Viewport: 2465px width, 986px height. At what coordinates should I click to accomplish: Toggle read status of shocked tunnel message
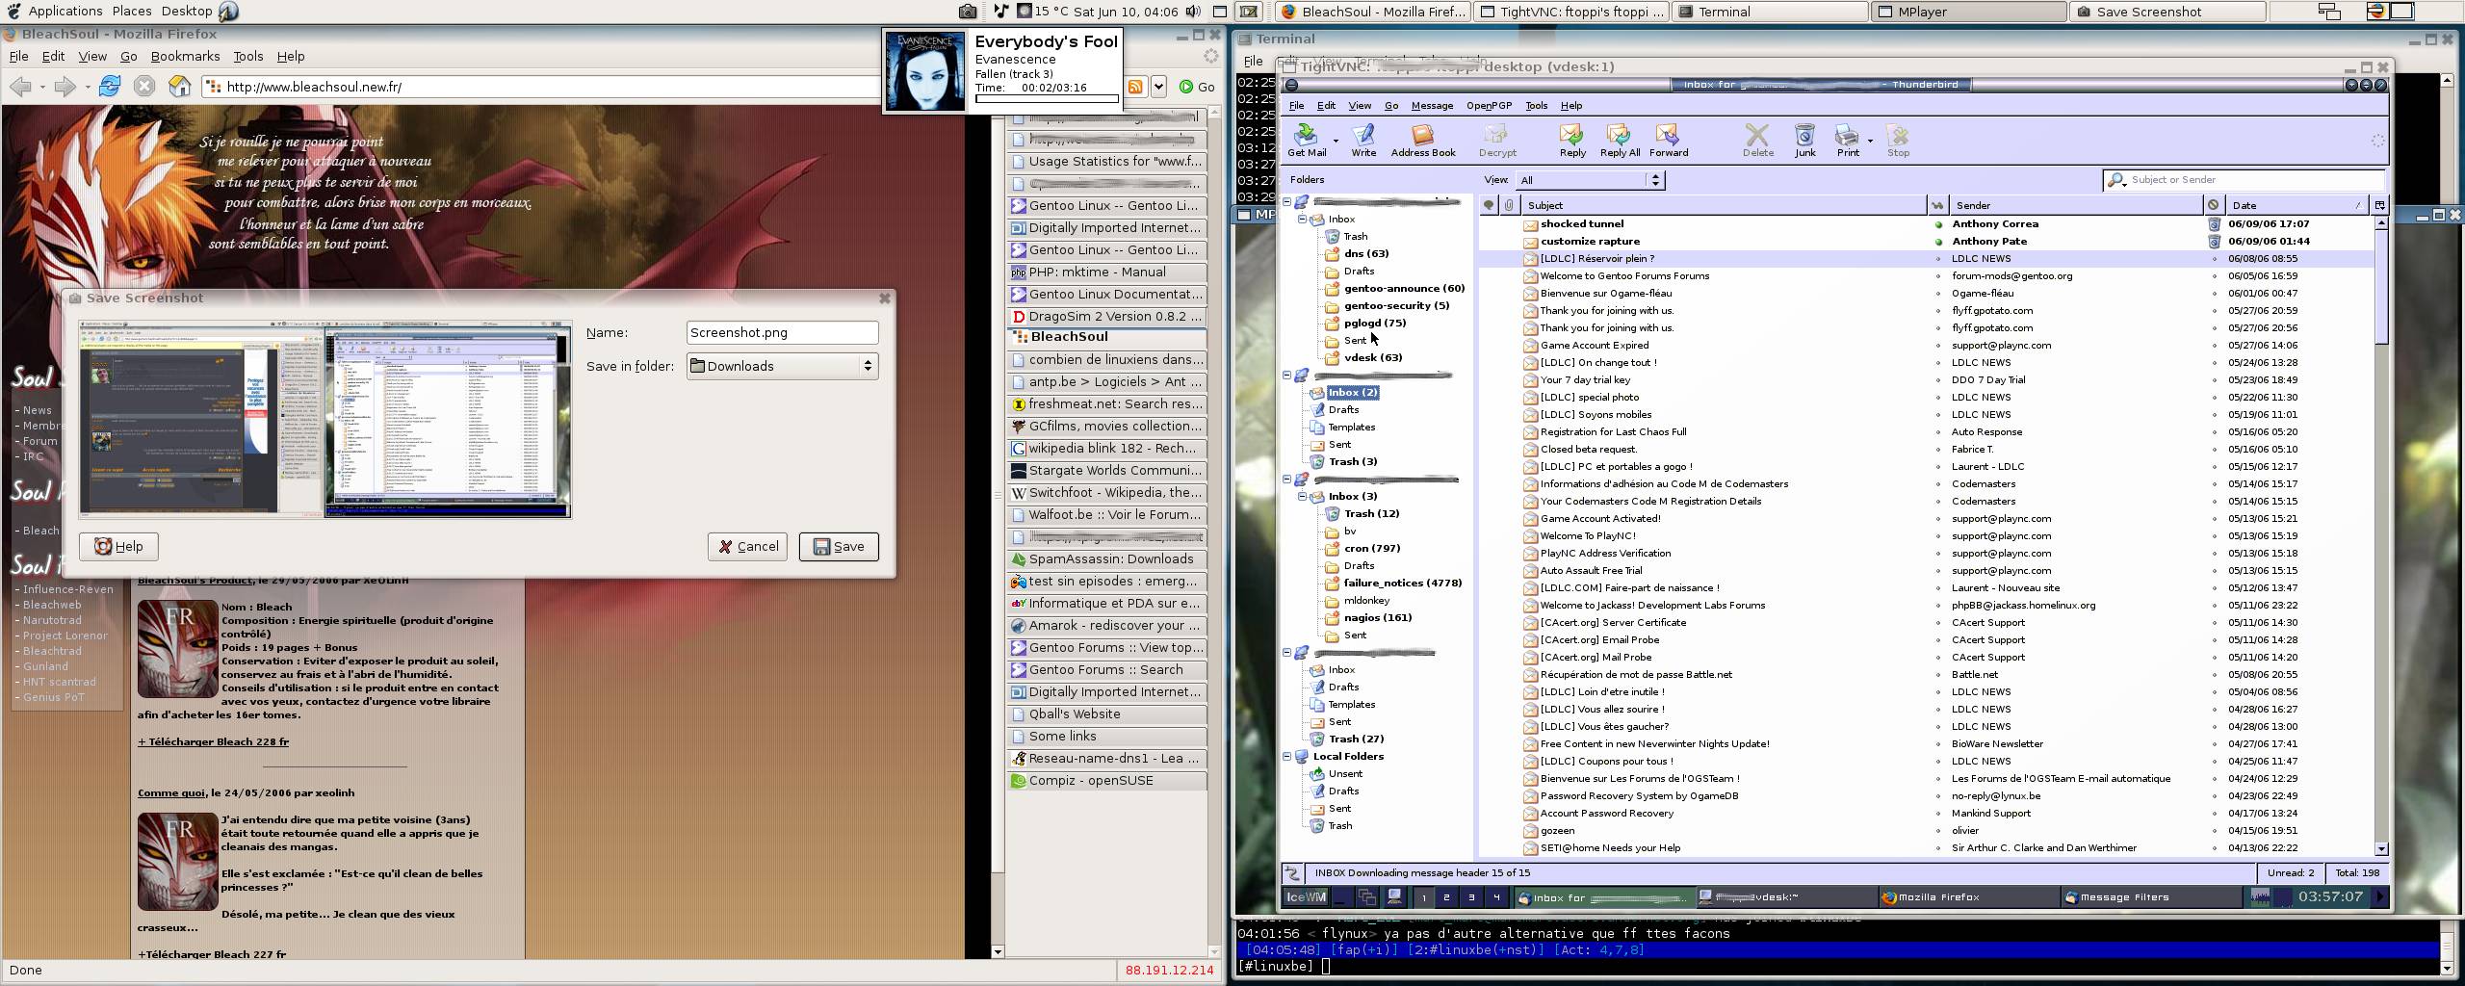tap(1938, 224)
